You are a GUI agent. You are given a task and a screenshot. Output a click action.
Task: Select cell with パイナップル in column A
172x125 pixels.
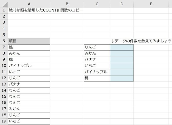(29, 66)
